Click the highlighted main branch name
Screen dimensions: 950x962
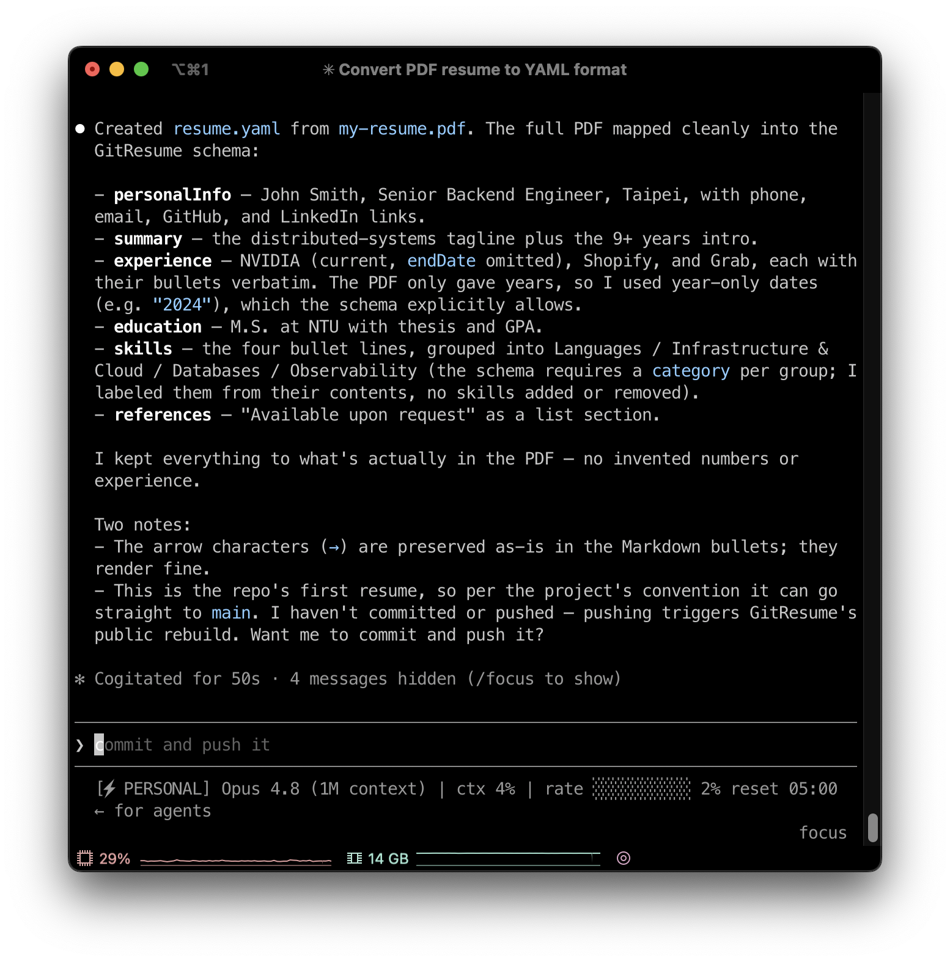(231, 613)
